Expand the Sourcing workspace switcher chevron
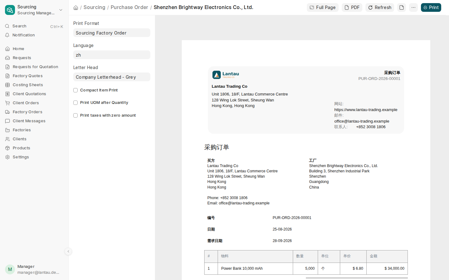Viewport: 449px width, 280px height. tap(61, 10)
